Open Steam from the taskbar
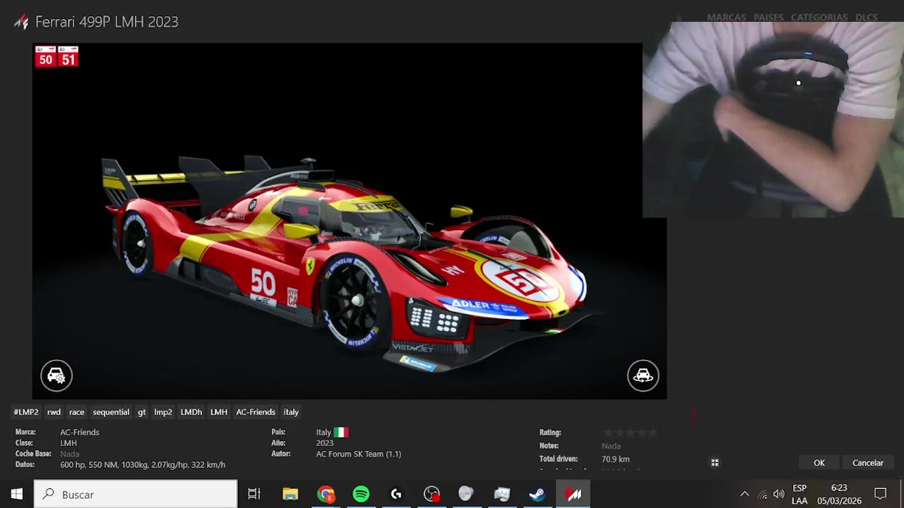 pyautogui.click(x=537, y=494)
